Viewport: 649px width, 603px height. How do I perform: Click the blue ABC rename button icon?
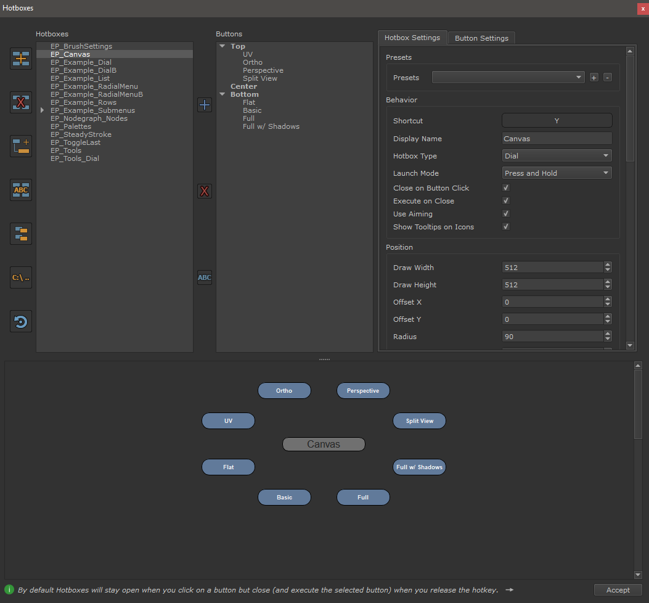click(x=205, y=277)
